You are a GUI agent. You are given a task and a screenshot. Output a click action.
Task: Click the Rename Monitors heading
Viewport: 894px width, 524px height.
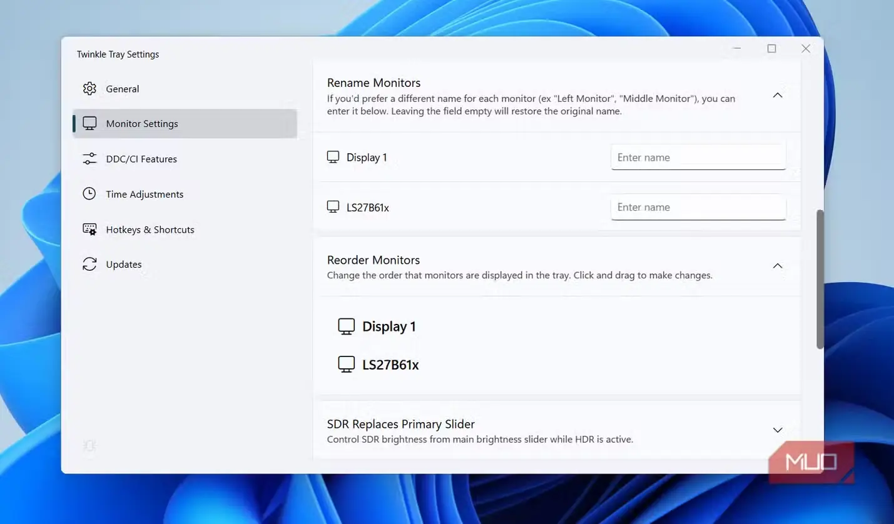coord(373,83)
